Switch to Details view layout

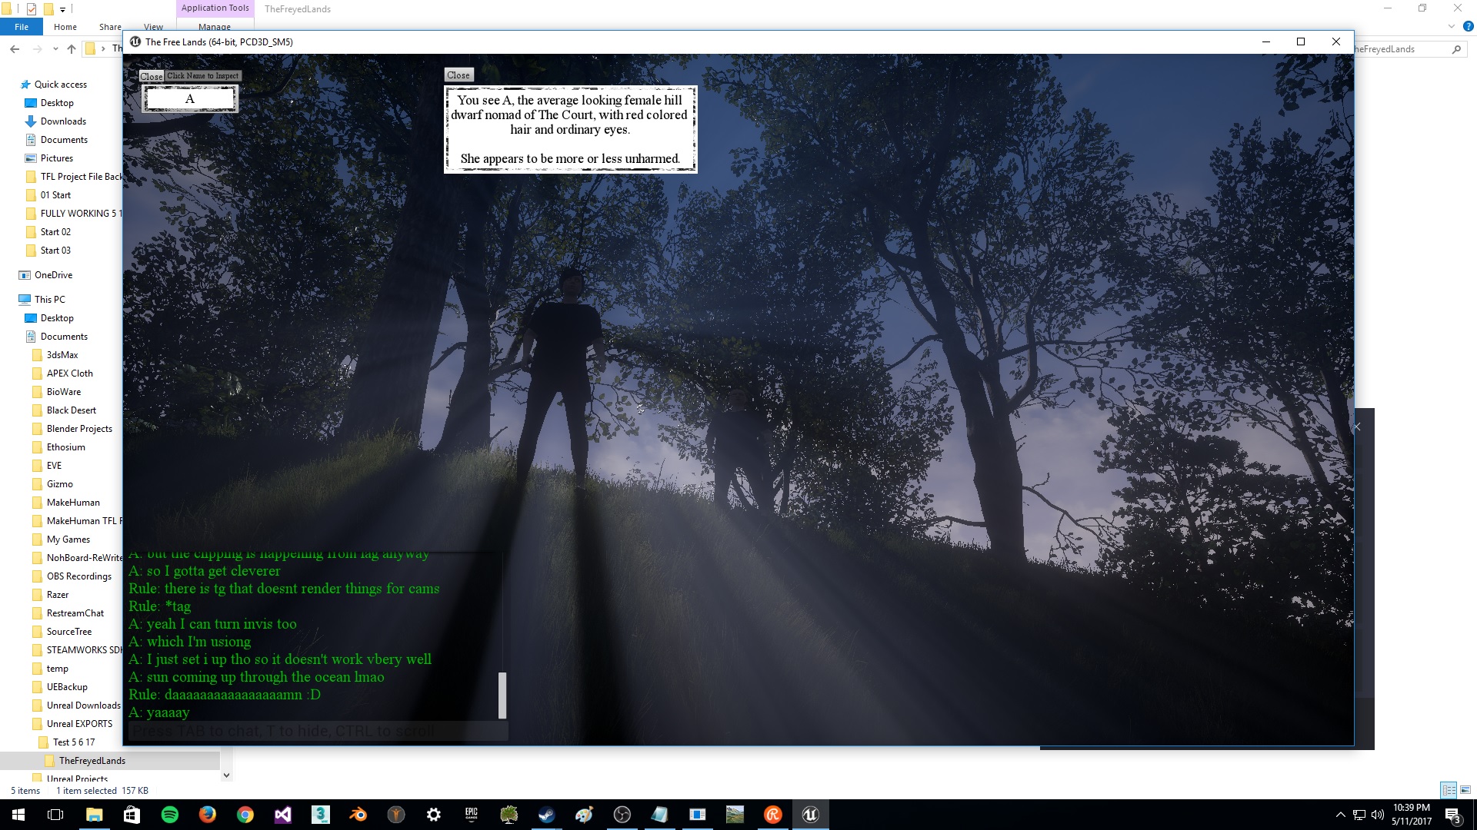coord(1449,790)
